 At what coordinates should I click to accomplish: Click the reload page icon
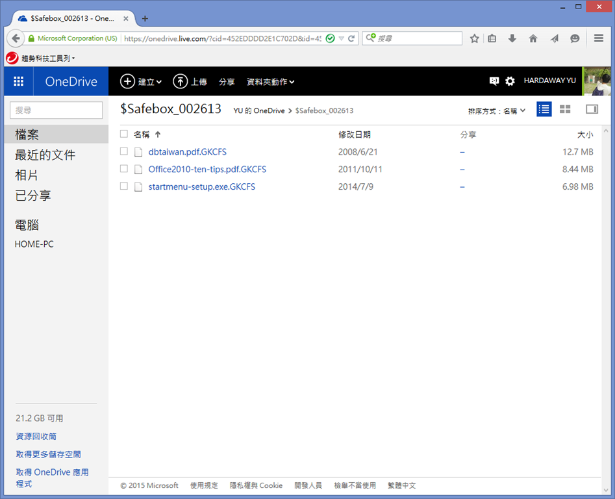point(351,38)
